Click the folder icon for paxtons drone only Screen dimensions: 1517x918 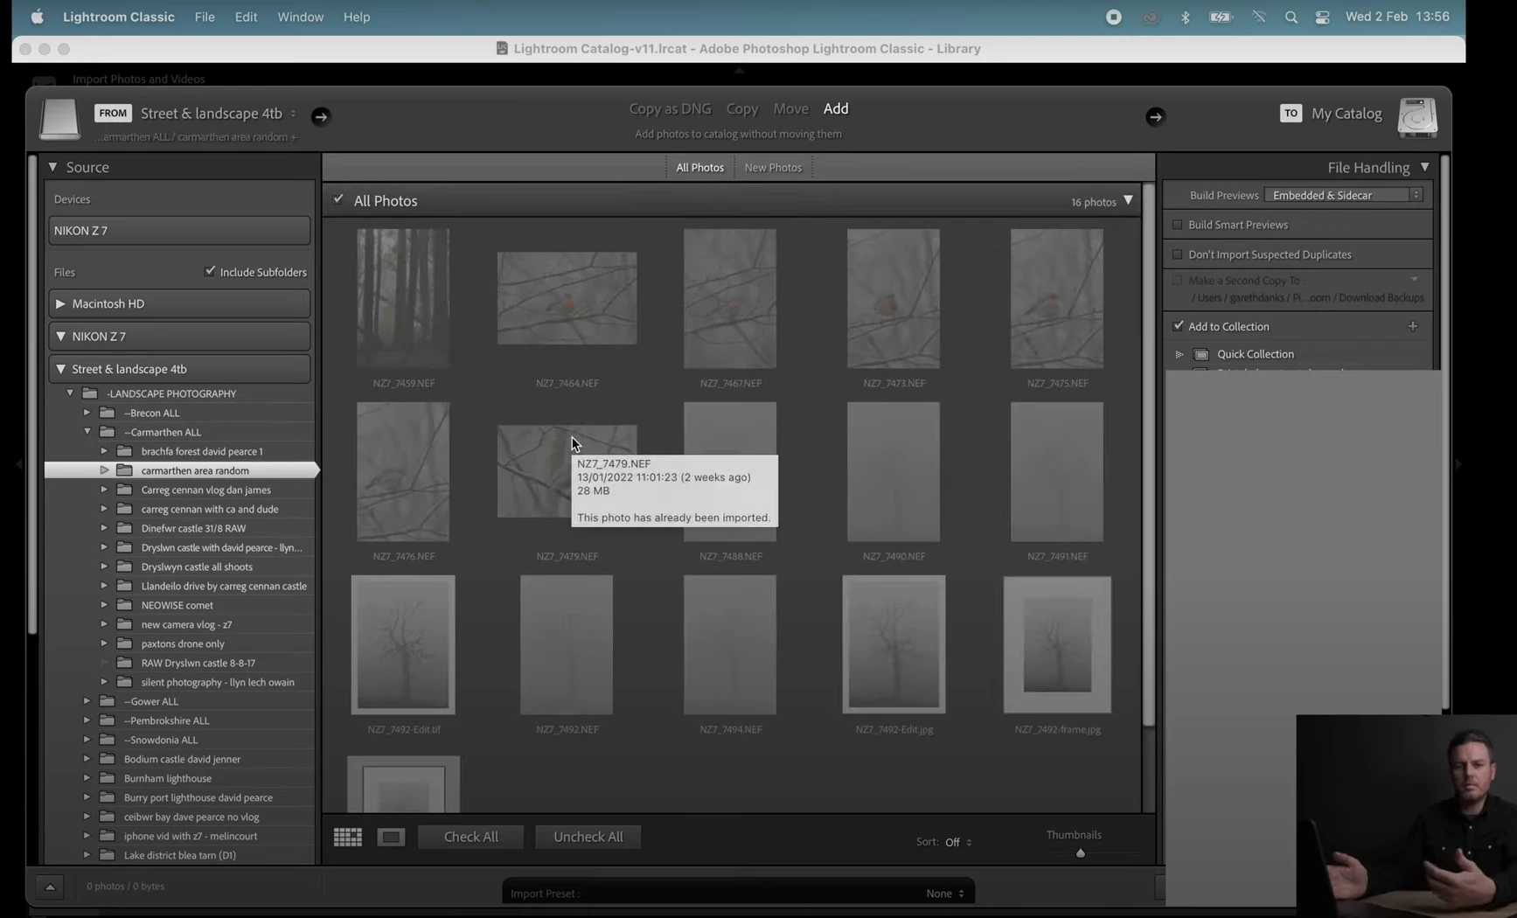tap(125, 643)
